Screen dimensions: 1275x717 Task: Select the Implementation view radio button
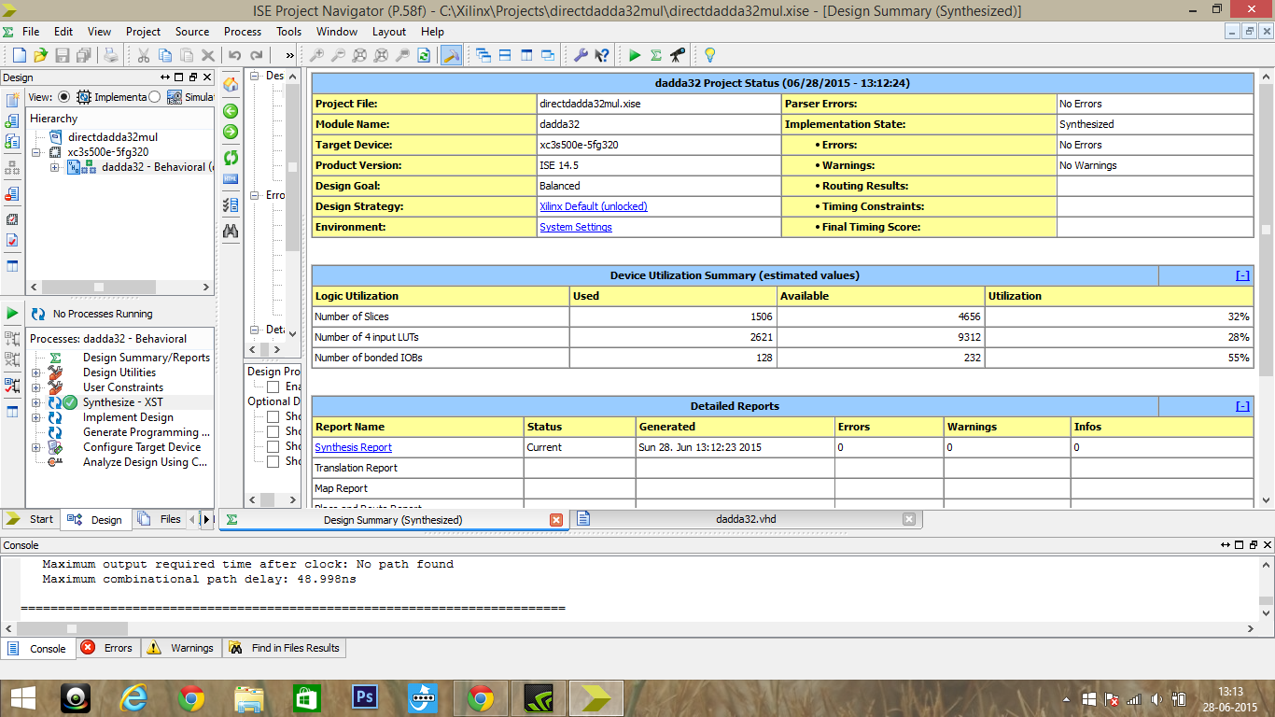pos(63,97)
